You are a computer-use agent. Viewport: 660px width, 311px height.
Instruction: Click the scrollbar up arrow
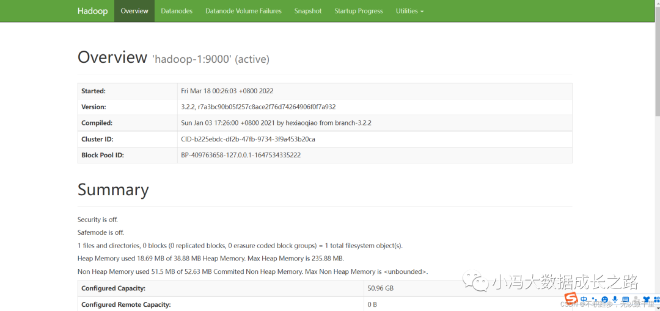657,4
